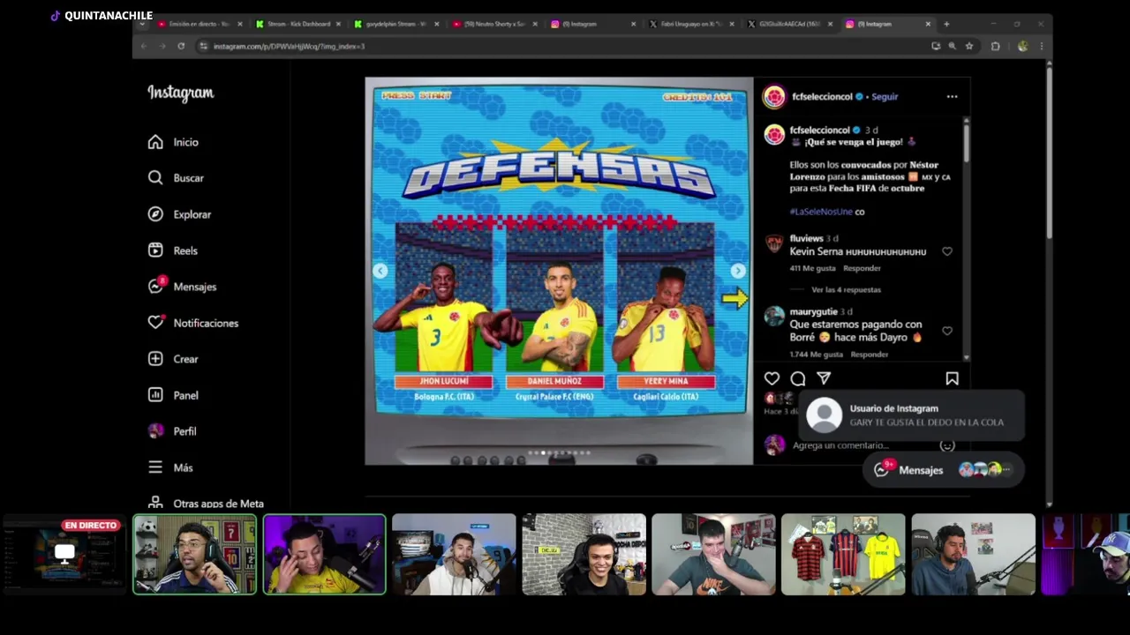The image size is (1130, 635).
Task: Click the browser profile avatar
Action: click(x=1022, y=46)
